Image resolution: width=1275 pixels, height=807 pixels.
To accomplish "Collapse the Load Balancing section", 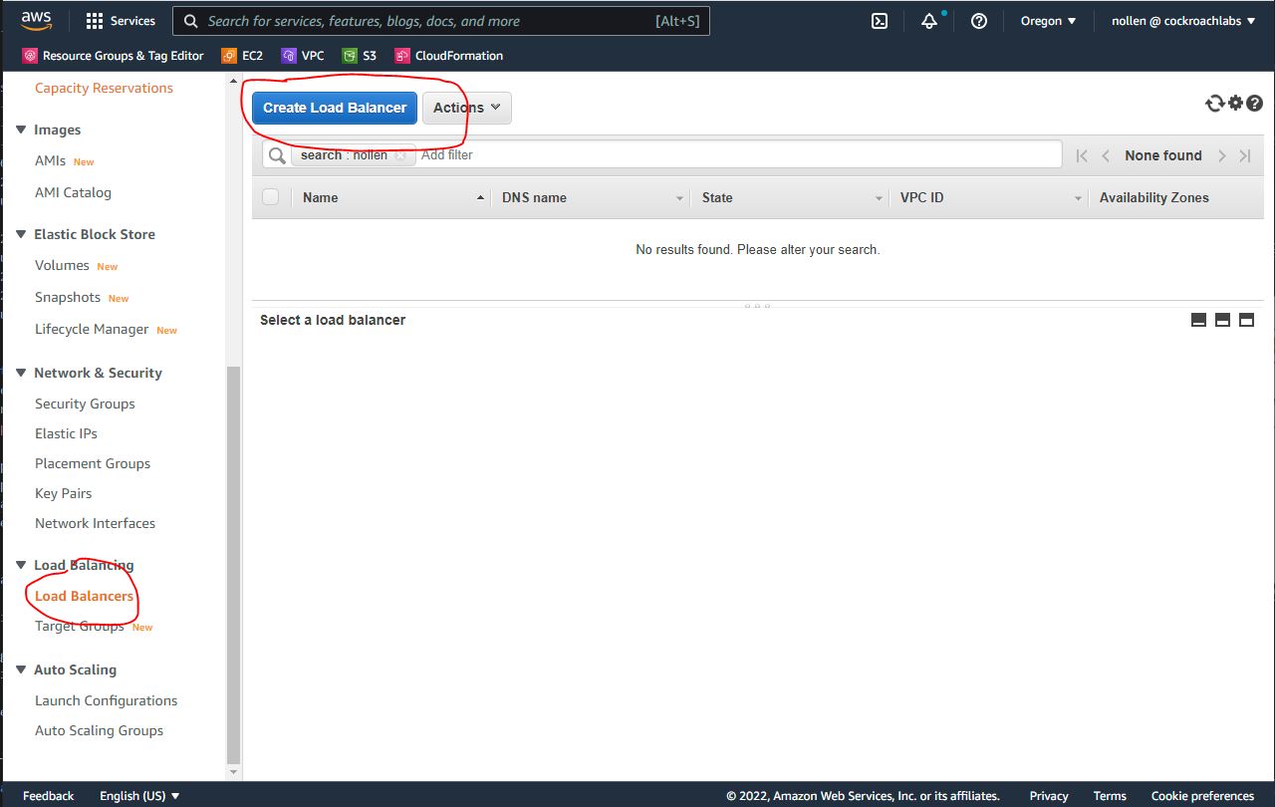I will [x=21, y=565].
